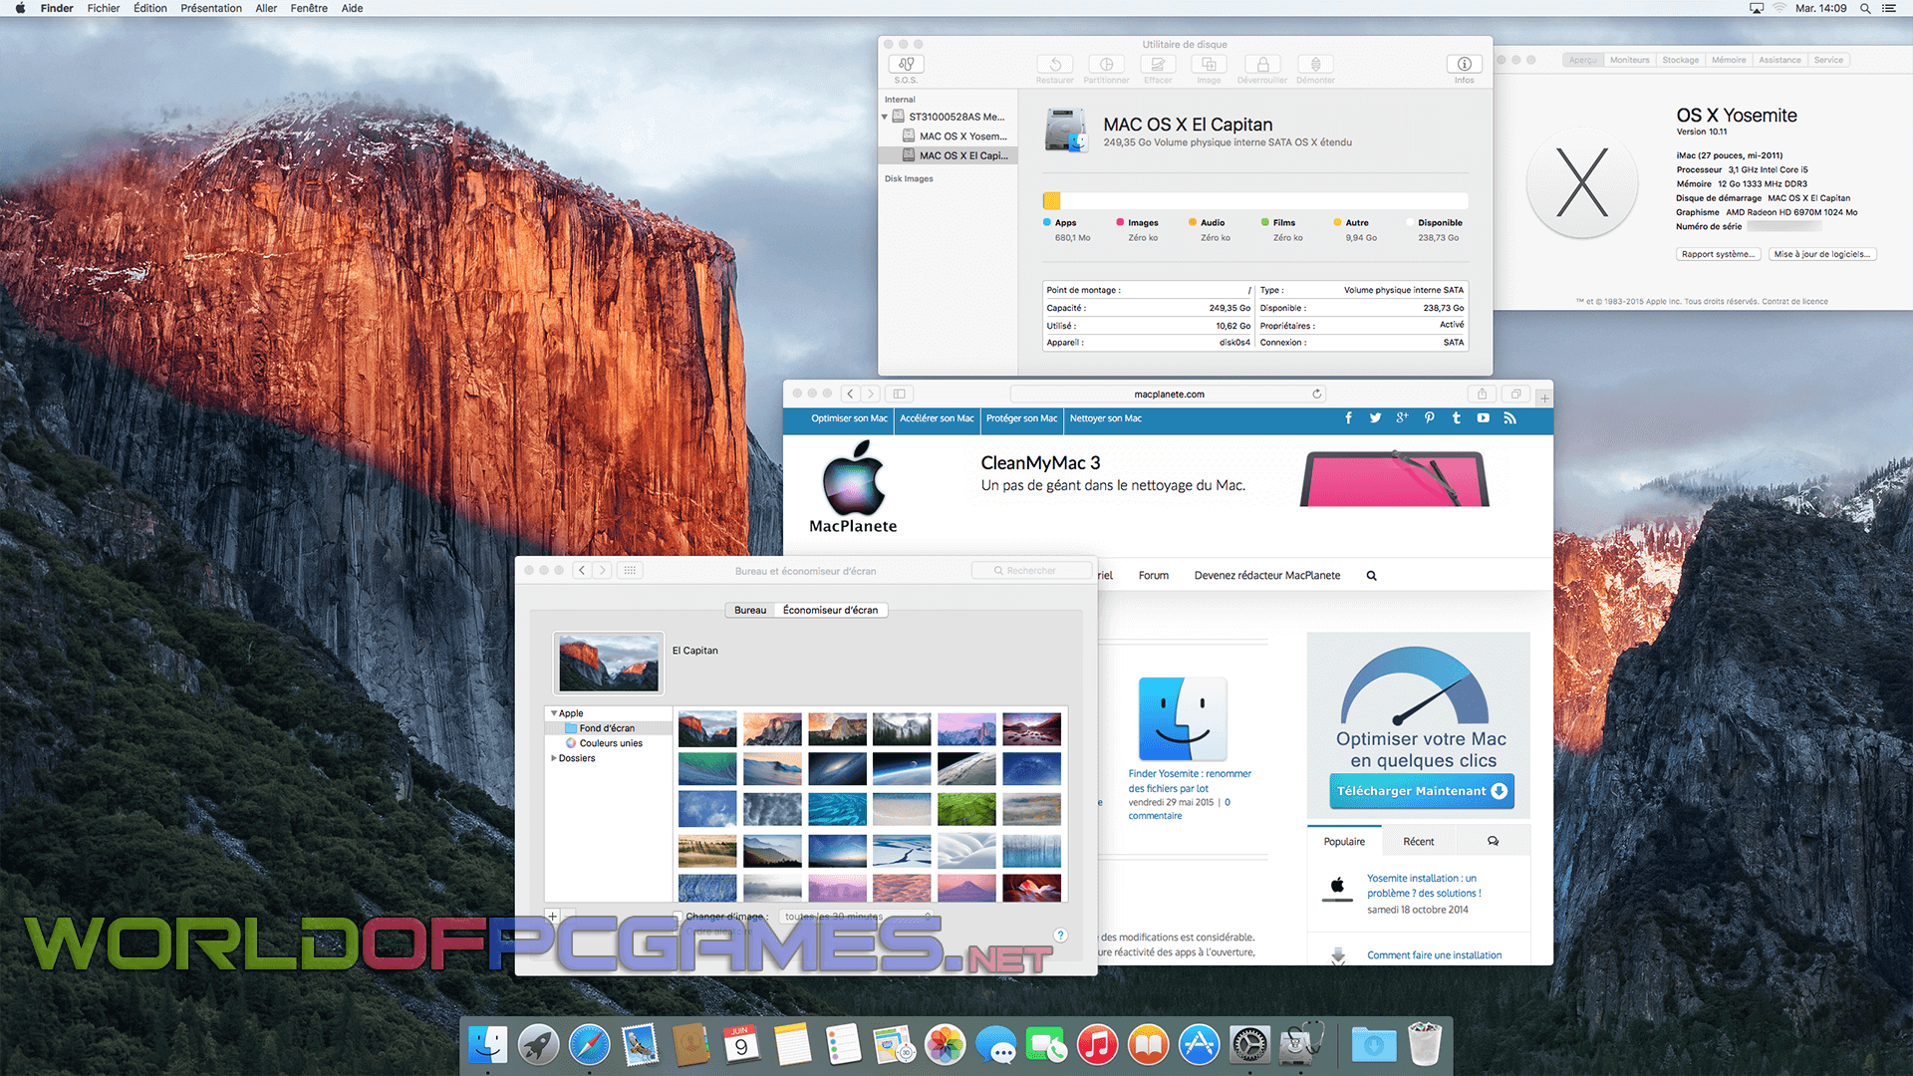Click the Télécharger Maintenant button
Screen dimensions: 1913x1076
point(1421,791)
